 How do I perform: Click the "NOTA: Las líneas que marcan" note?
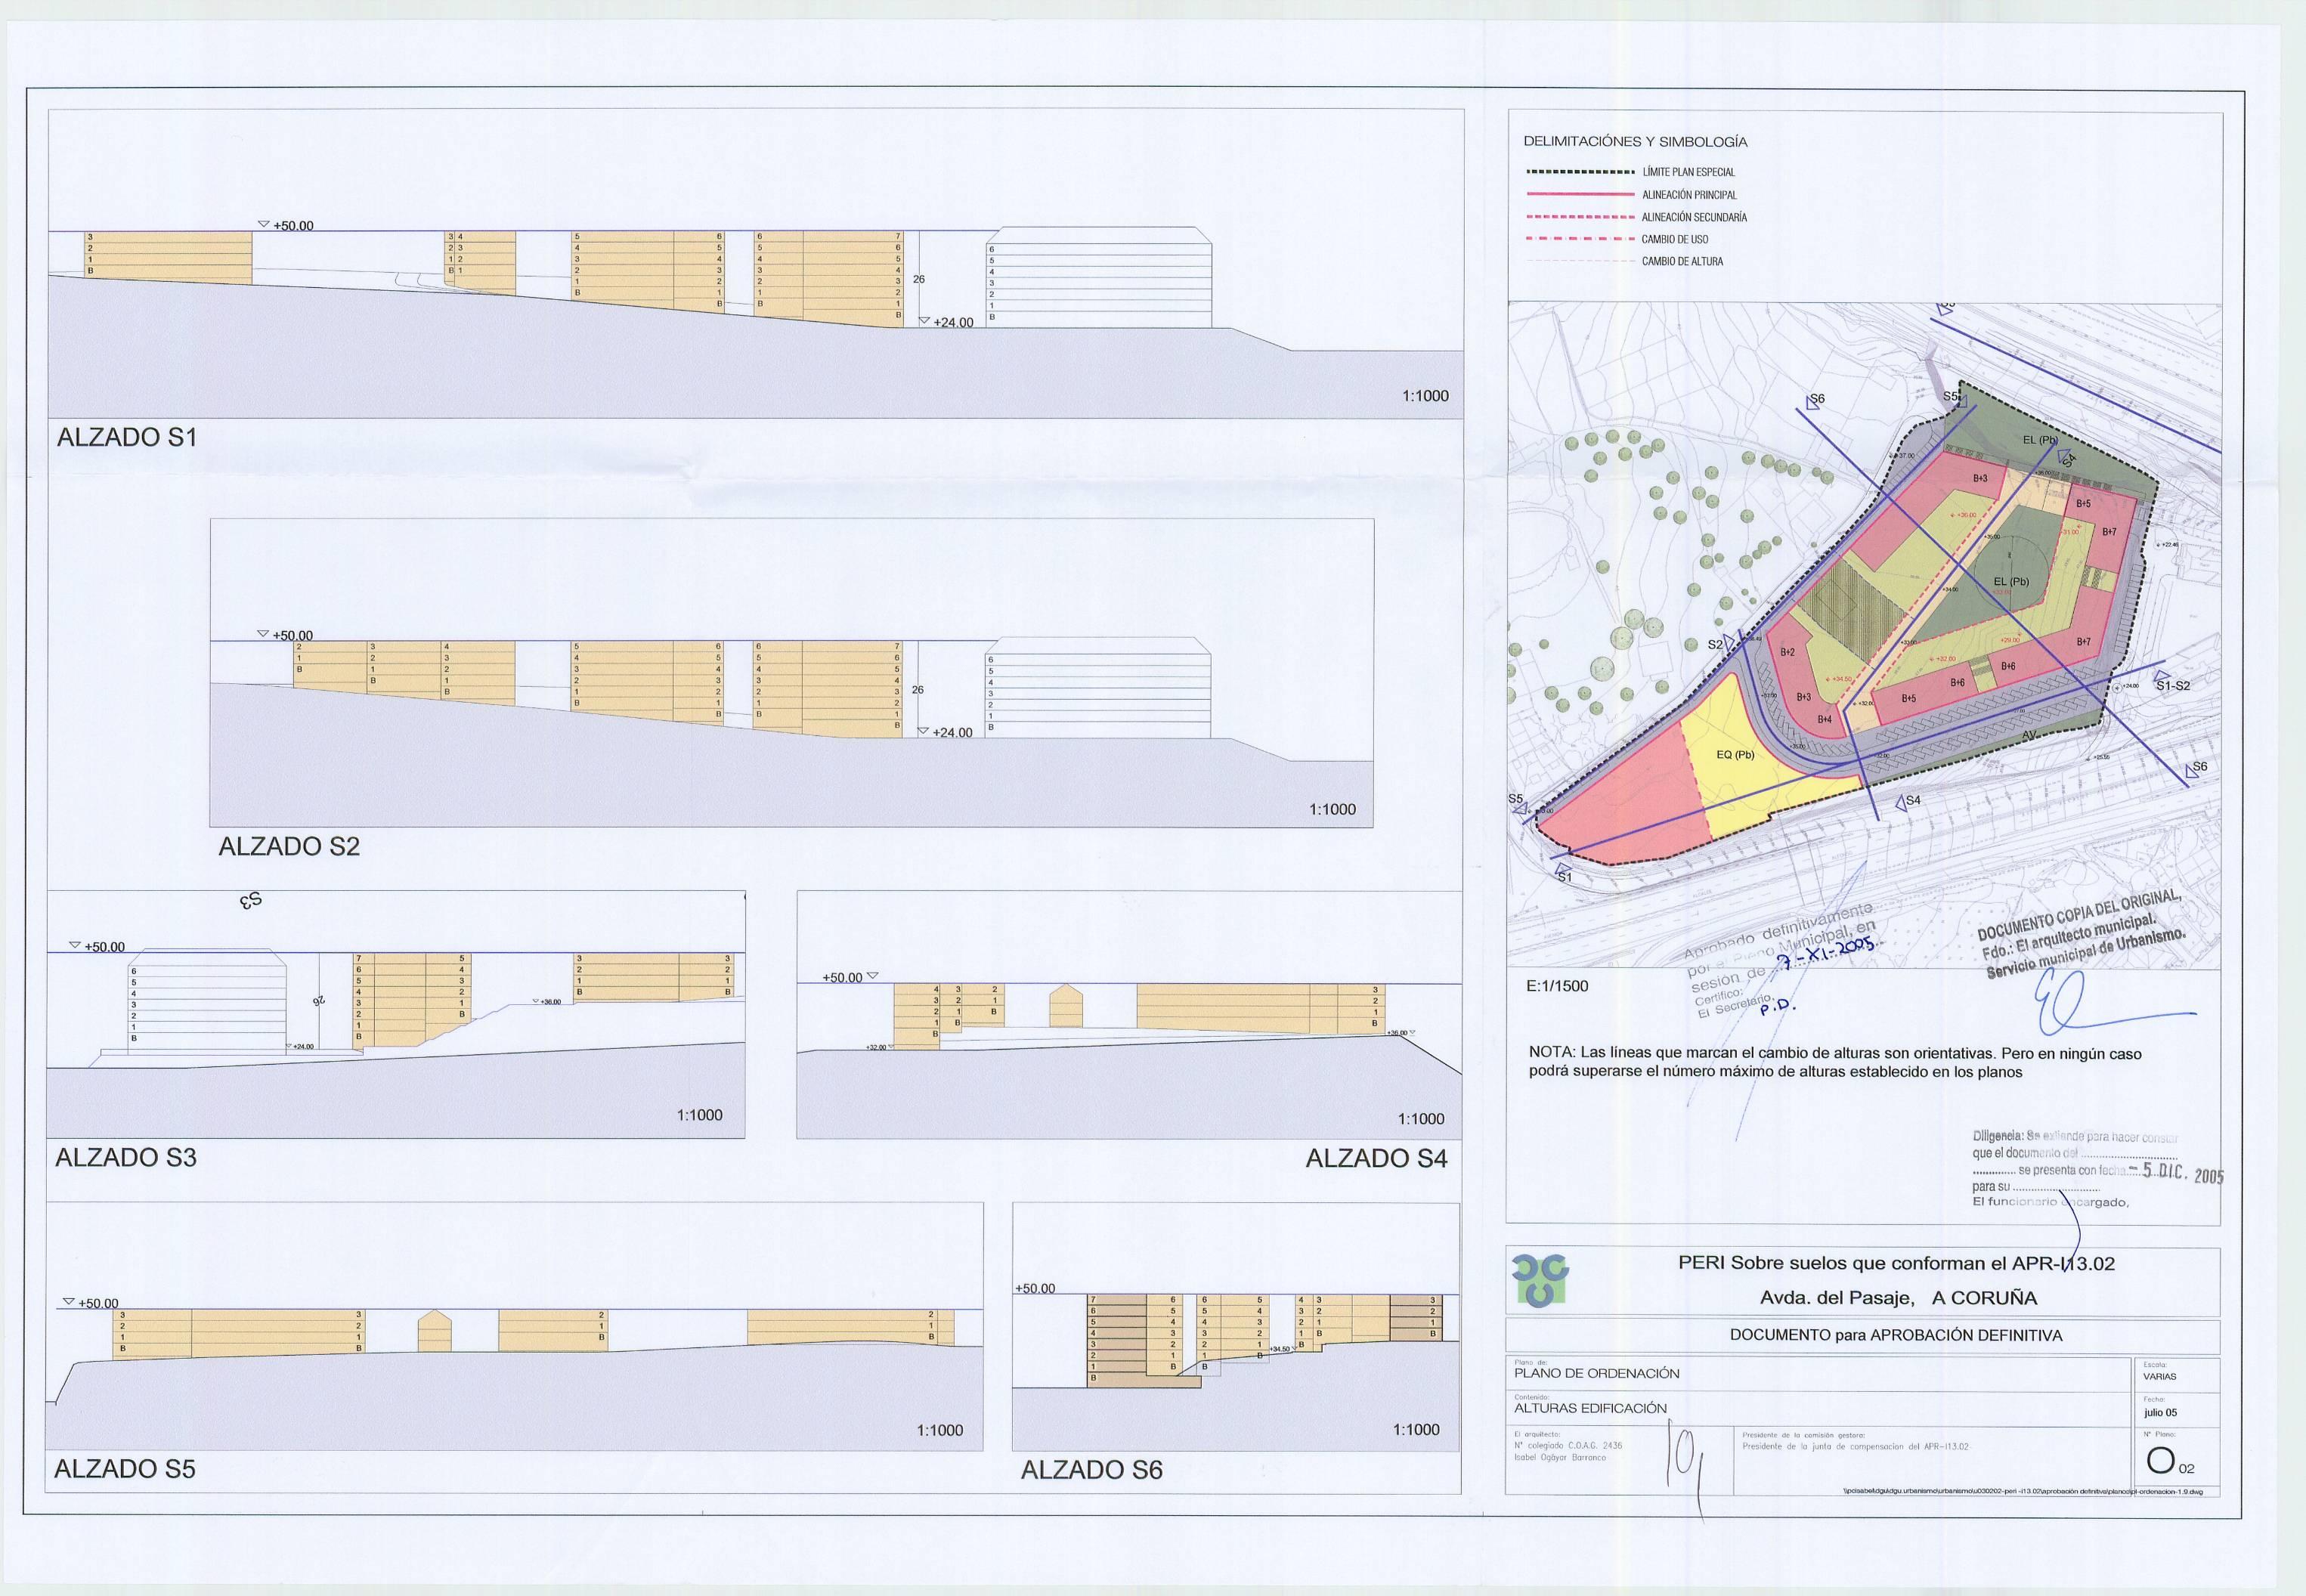tap(1835, 1063)
